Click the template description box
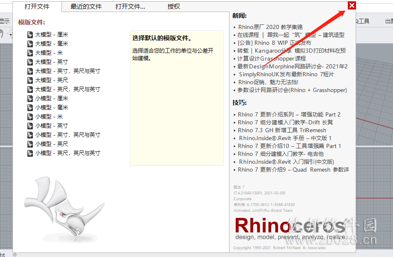Viewport: 393px width, 257px height. (177, 98)
